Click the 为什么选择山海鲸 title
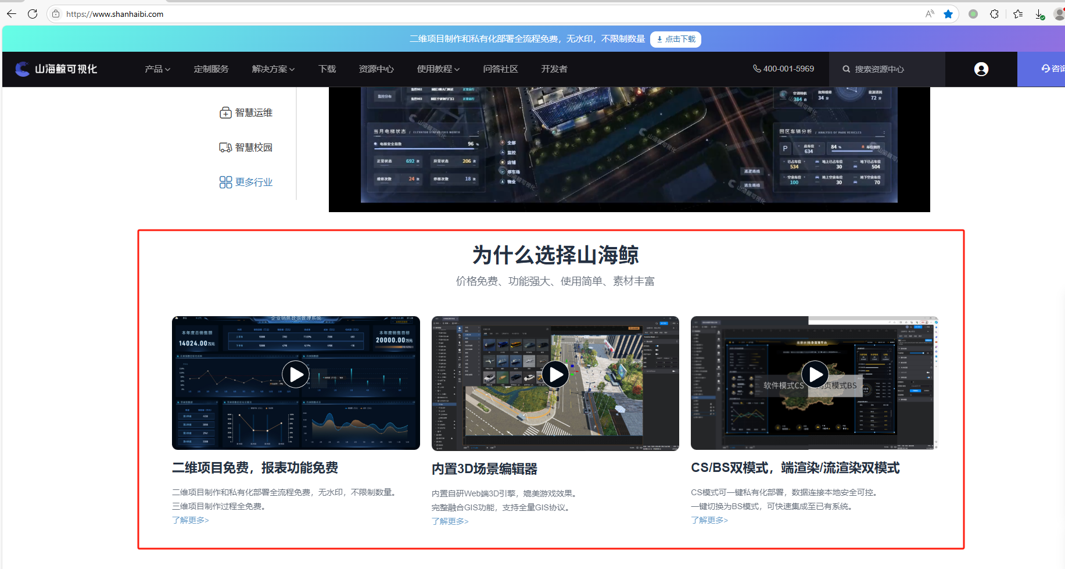Image resolution: width=1065 pixels, height=569 pixels. click(x=555, y=255)
